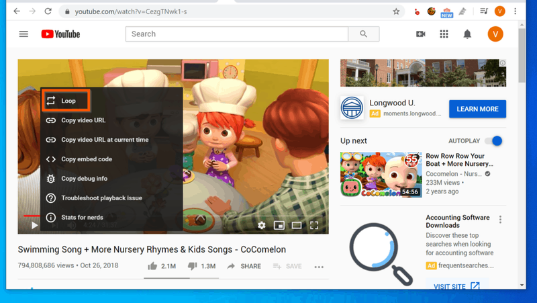Open the media control icon in the browser toolbar
The image size is (537, 303).
(x=483, y=11)
